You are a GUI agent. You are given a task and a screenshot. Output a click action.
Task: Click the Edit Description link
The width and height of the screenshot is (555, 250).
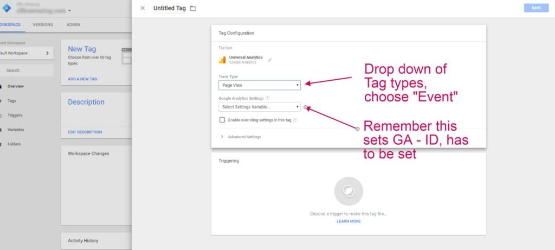coord(85,132)
